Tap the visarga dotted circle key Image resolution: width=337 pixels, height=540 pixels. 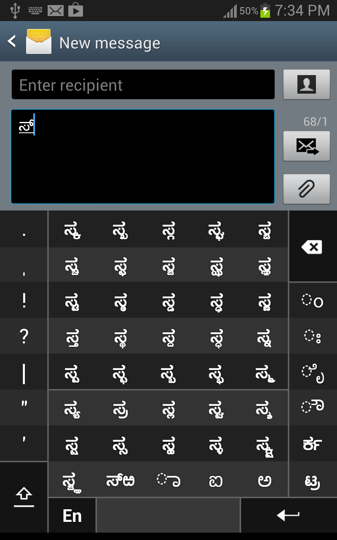313,336
